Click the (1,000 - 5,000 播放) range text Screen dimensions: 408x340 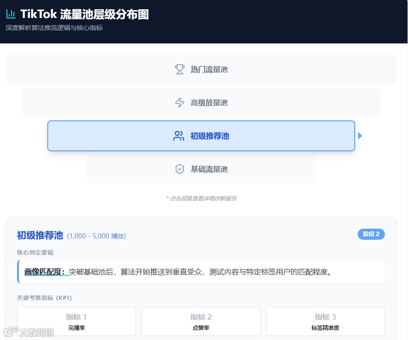pos(97,236)
